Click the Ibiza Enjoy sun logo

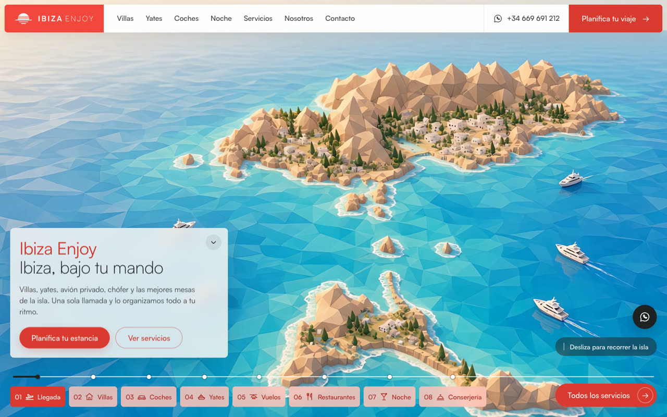(23, 19)
